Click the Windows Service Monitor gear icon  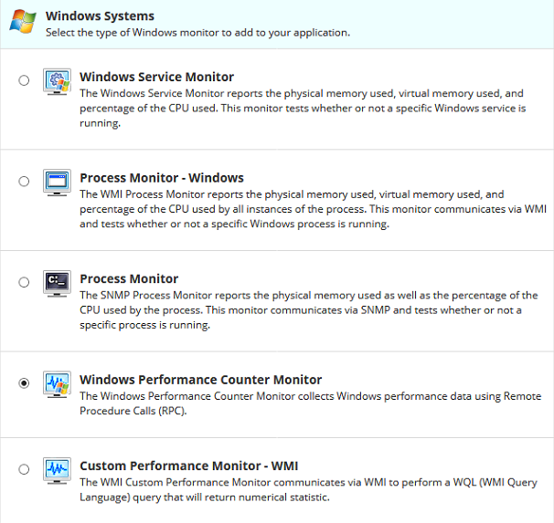tap(57, 82)
